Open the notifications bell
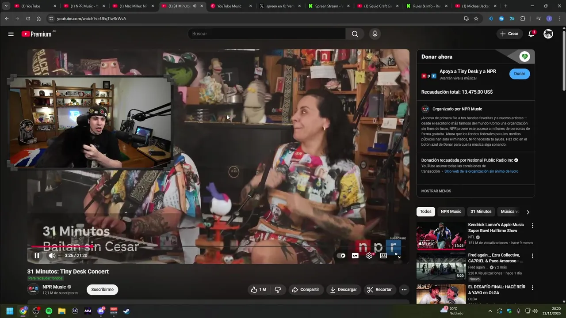This screenshot has width=566, height=318. pos(532,34)
